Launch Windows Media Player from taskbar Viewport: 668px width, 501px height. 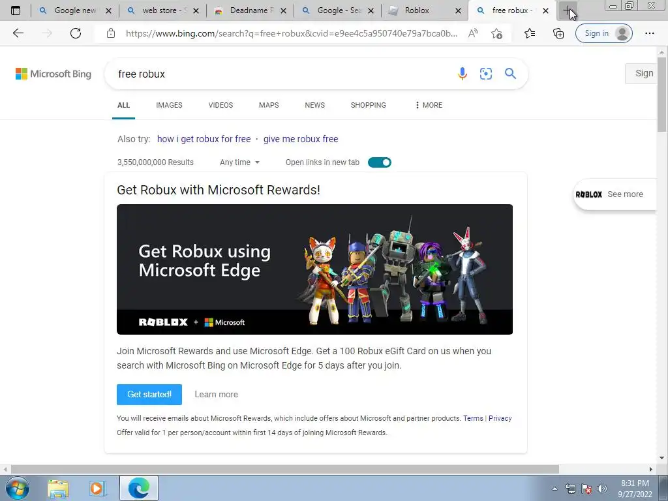tap(98, 489)
